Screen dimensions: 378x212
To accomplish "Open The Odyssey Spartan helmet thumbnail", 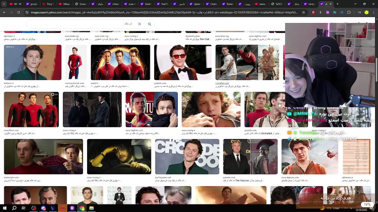I will tap(250, 157).
